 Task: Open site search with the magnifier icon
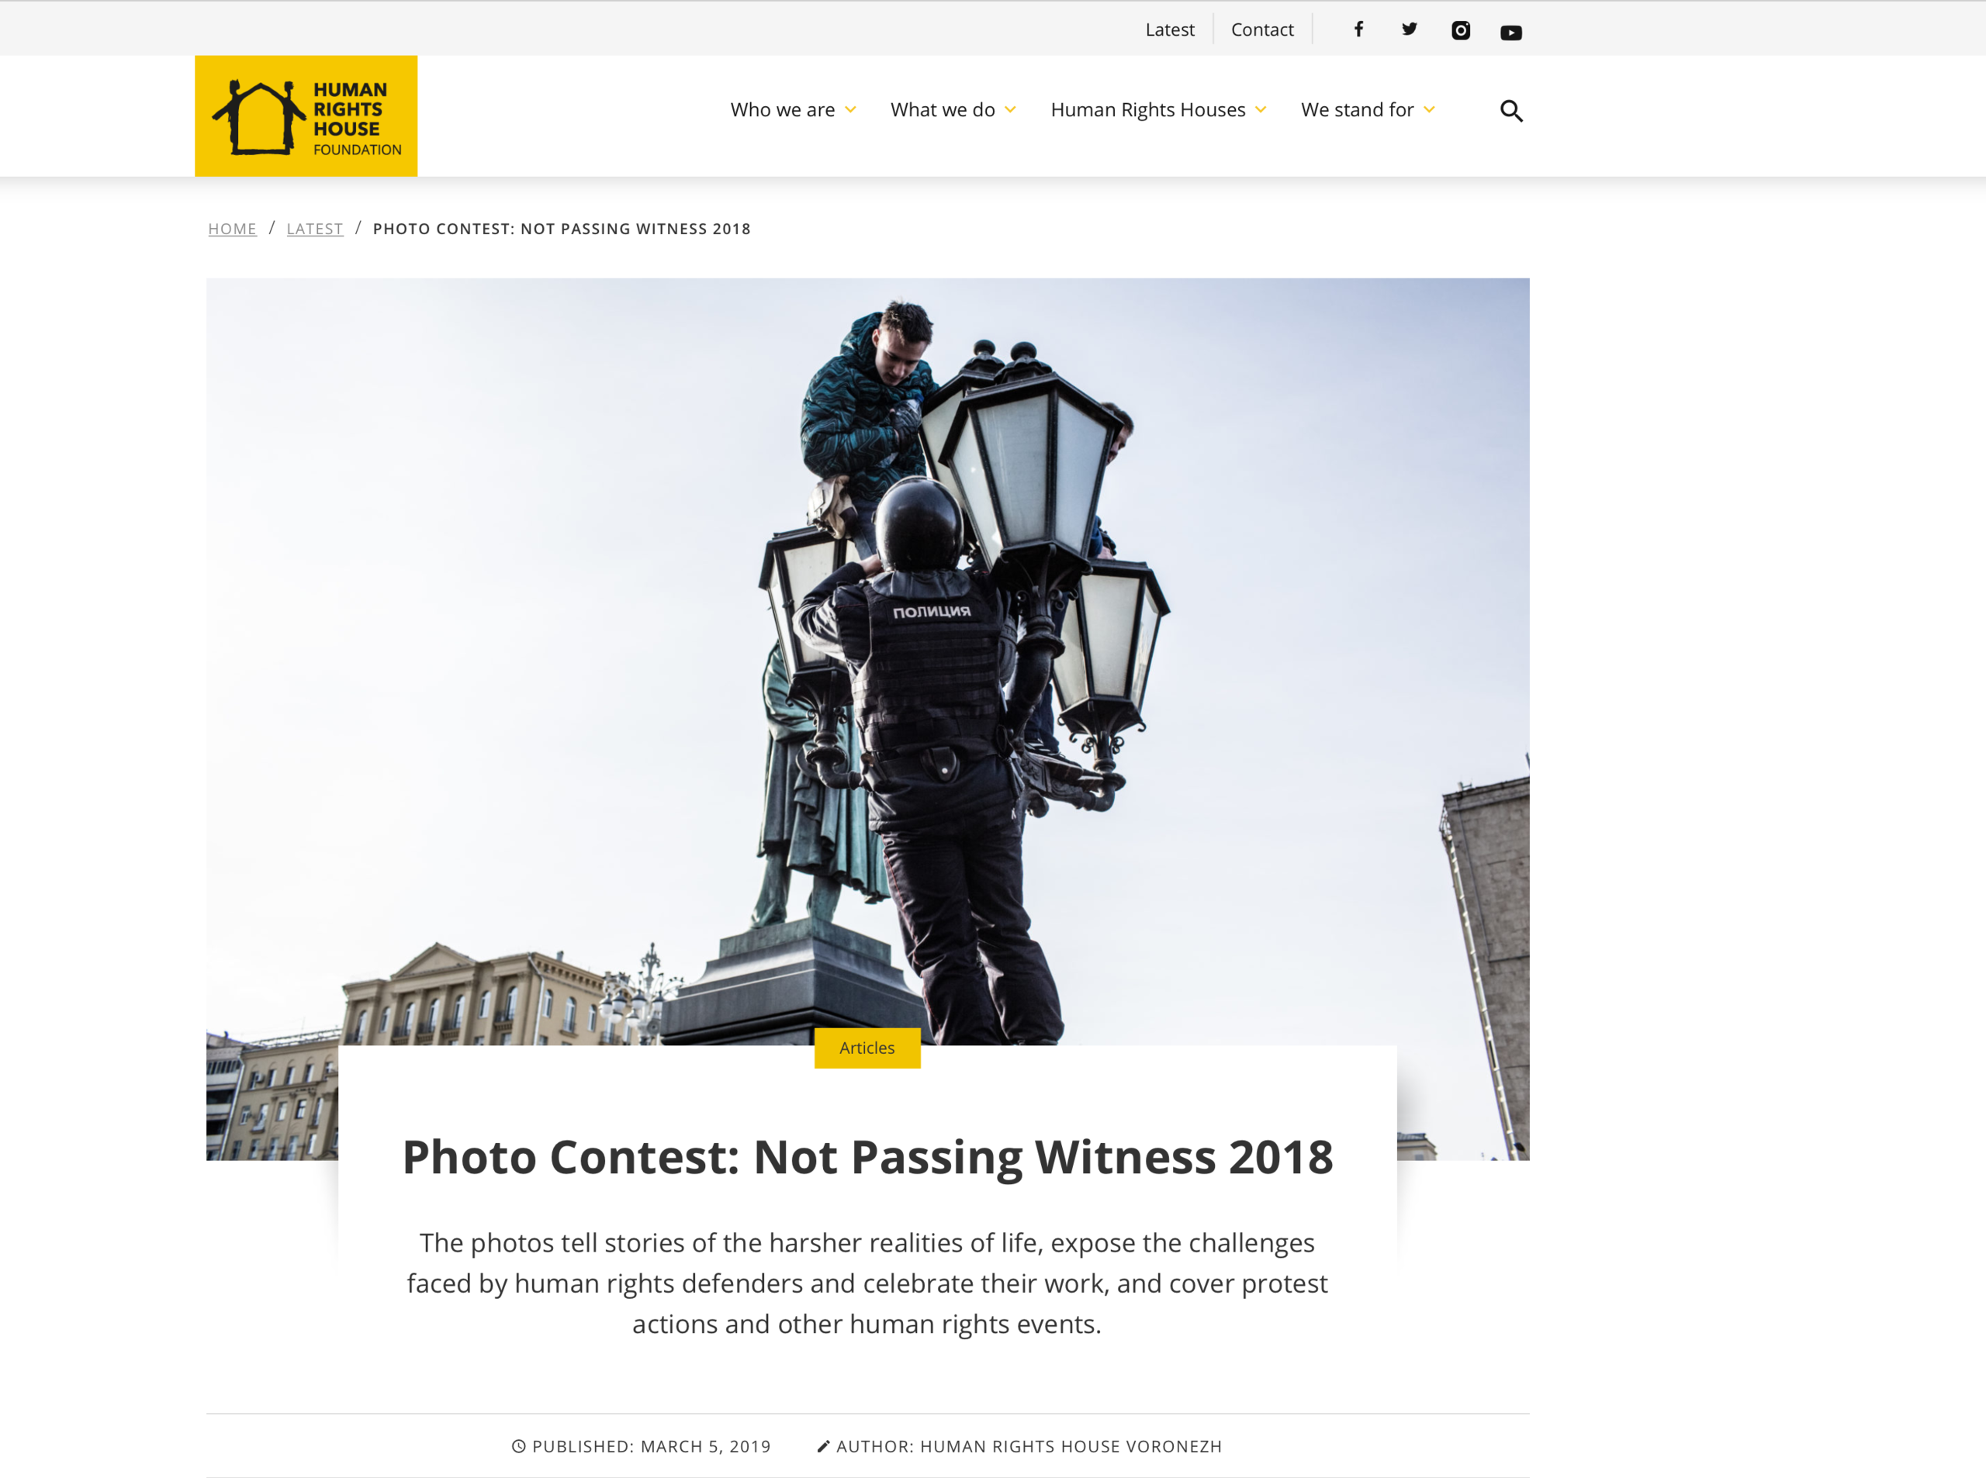[x=1512, y=111]
